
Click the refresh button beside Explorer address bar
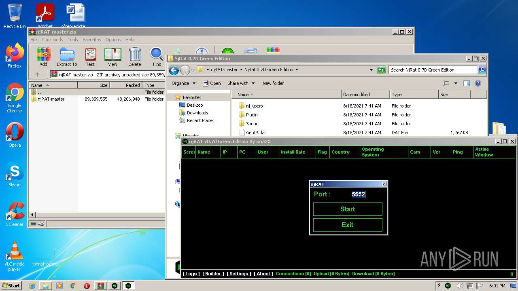pyautogui.click(x=381, y=70)
